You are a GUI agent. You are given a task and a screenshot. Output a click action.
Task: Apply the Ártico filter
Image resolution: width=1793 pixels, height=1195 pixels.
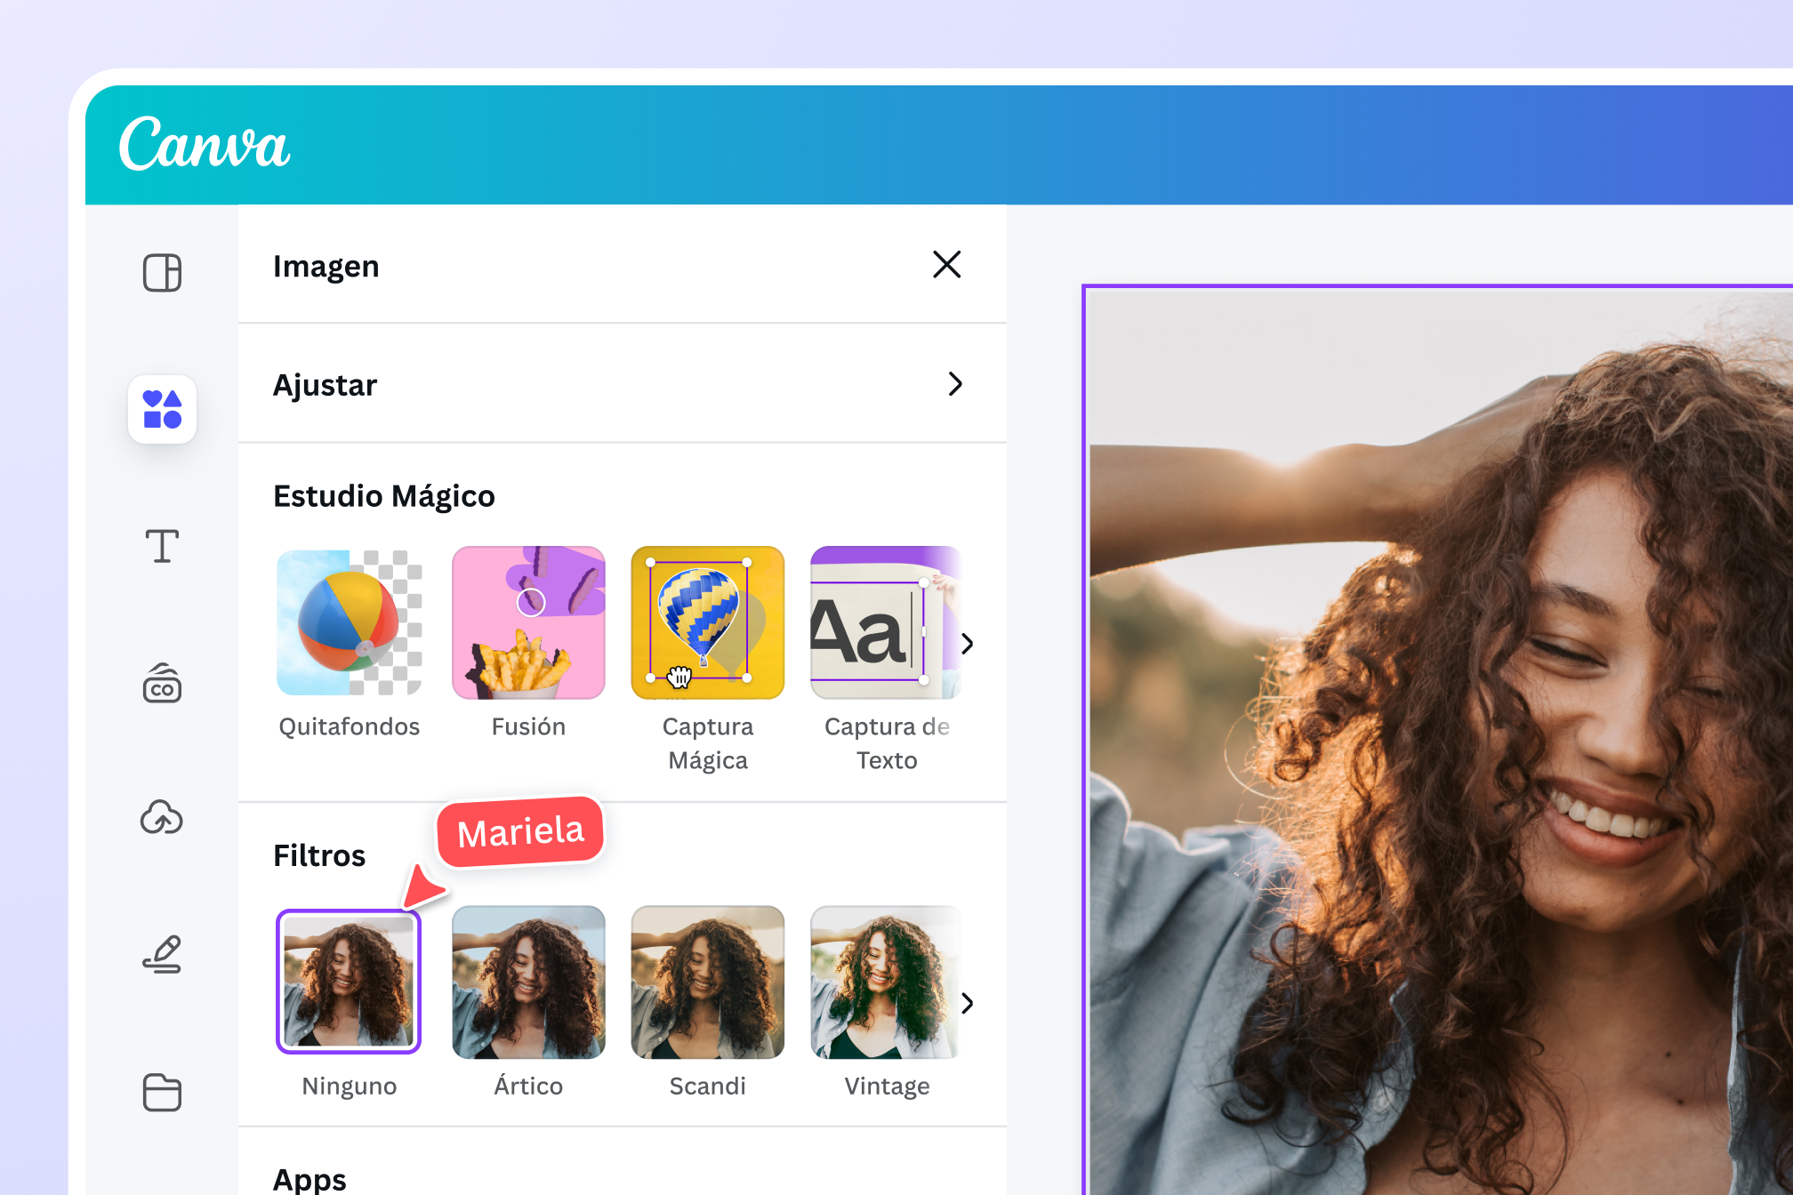pos(528,982)
